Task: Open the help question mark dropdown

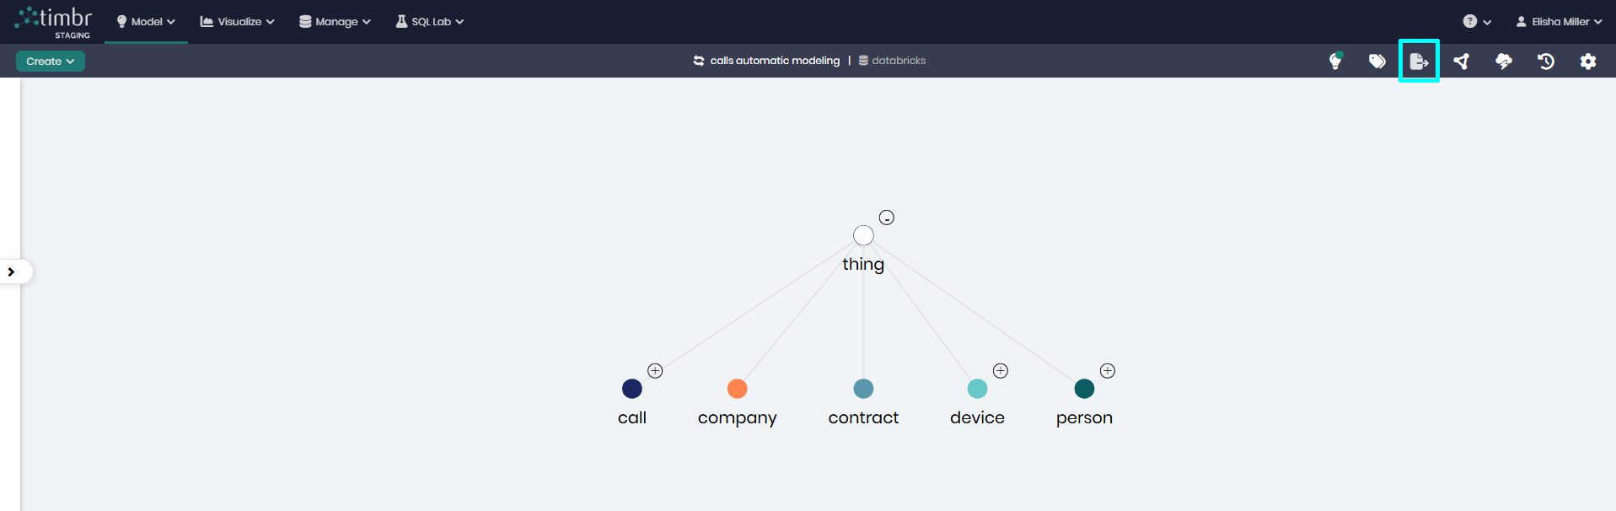Action: click(x=1476, y=22)
